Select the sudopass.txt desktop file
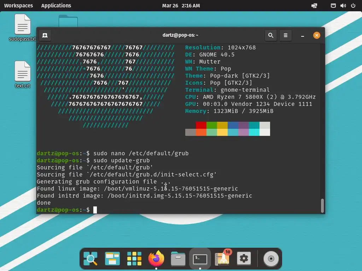The width and height of the screenshot is (362, 271). tap(22, 28)
